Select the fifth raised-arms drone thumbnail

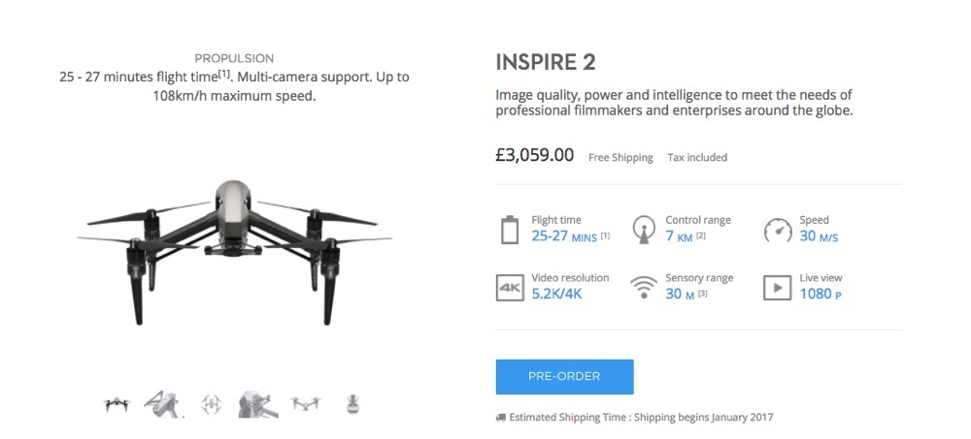click(x=305, y=404)
